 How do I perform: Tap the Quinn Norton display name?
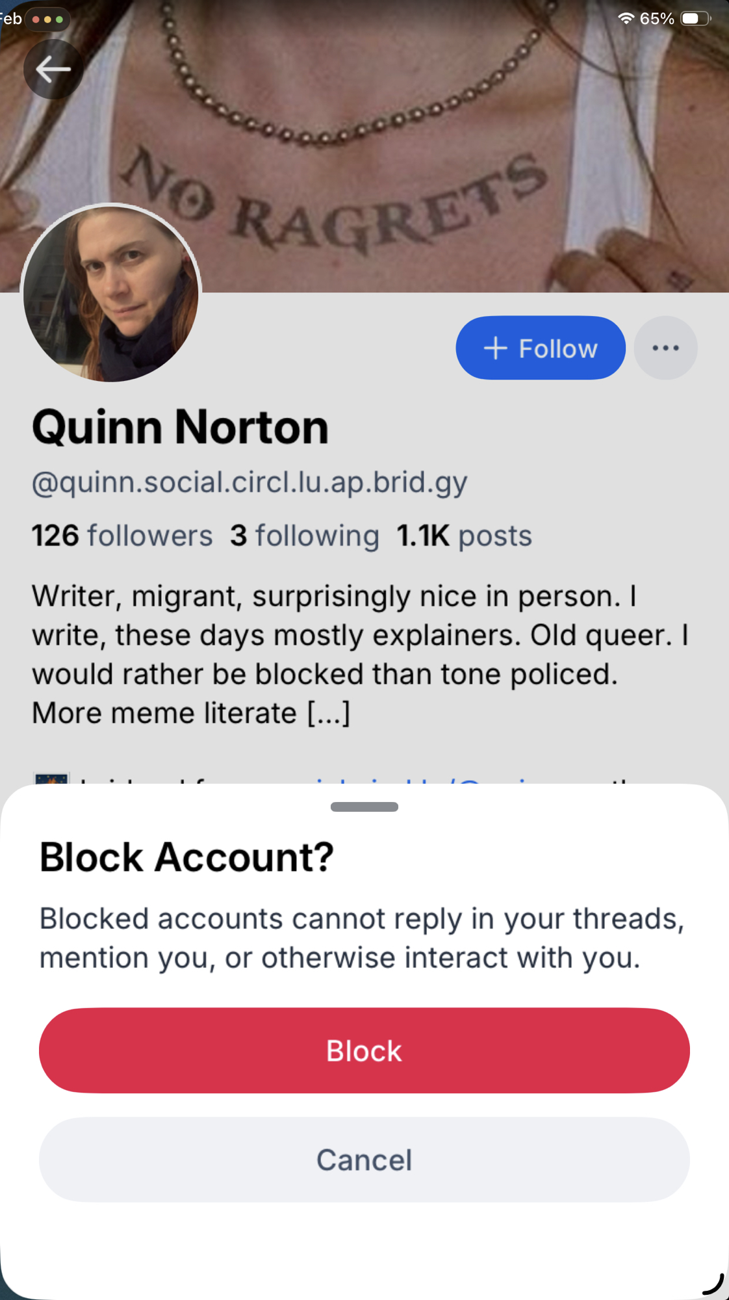tap(180, 427)
